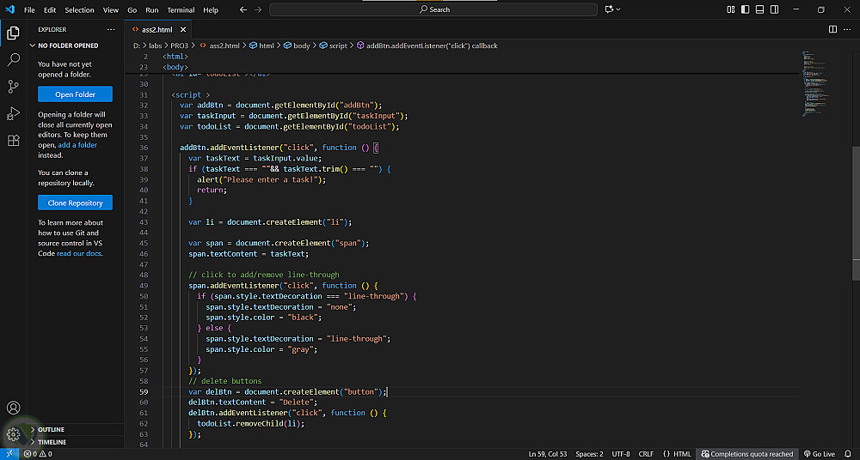Click the Accounts icon
Screen dimensions: 860x460
(x=13, y=408)
